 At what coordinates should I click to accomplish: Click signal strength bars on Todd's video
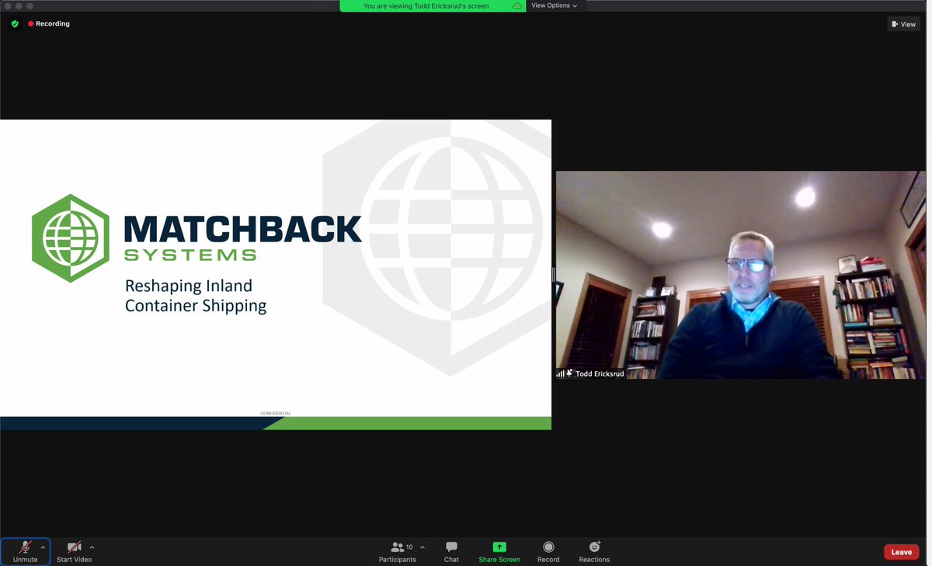560,373
